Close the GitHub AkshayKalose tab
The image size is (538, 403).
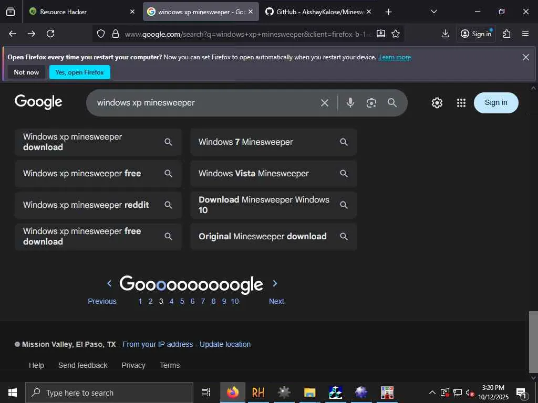(x=369, y=12)
